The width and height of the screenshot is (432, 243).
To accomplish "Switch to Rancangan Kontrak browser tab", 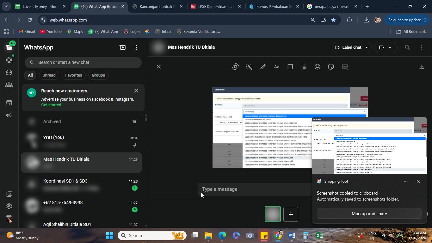I will [157, 6].
